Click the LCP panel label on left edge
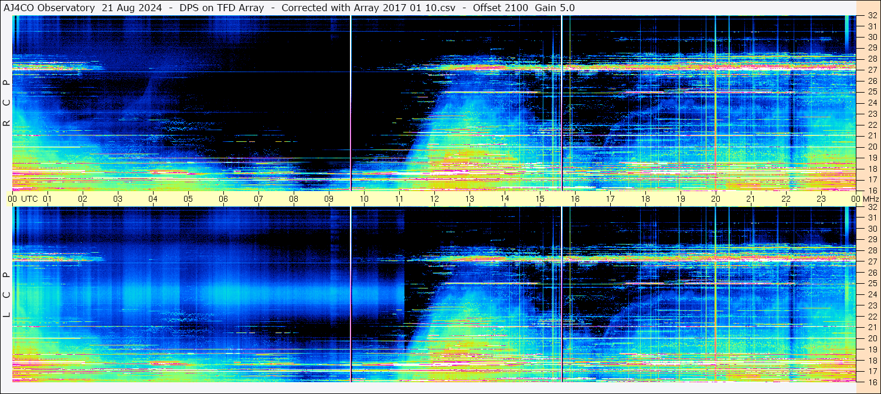This screenshot has width=881, height=394. pyautogui.click(x=6, y=295)
